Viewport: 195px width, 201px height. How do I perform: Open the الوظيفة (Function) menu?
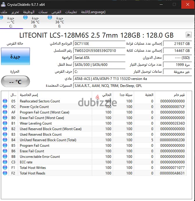pyautogui.click(x=29, y=12)
